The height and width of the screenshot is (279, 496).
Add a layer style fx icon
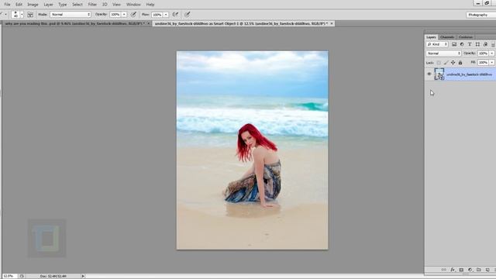click(453, 270)
